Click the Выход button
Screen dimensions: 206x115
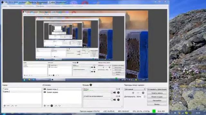(157, 104)
